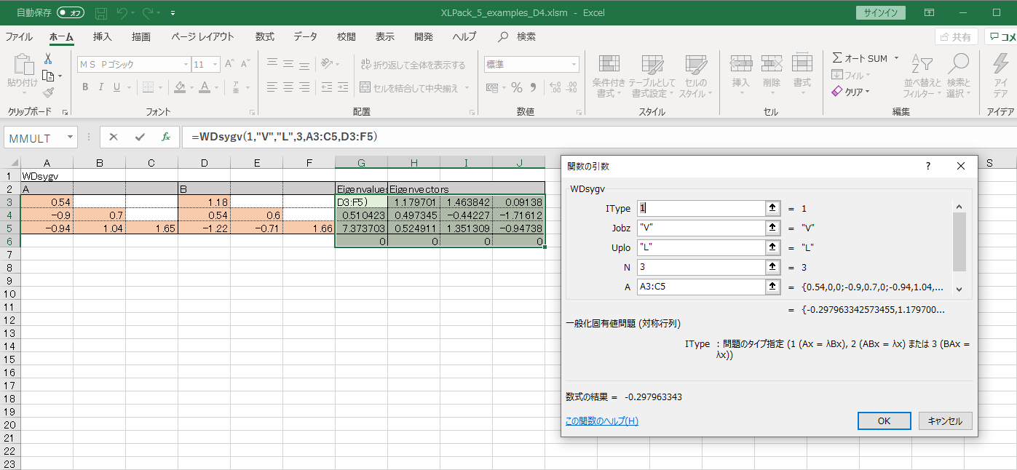Click キャンセル to dismiss the dialog

945,421
